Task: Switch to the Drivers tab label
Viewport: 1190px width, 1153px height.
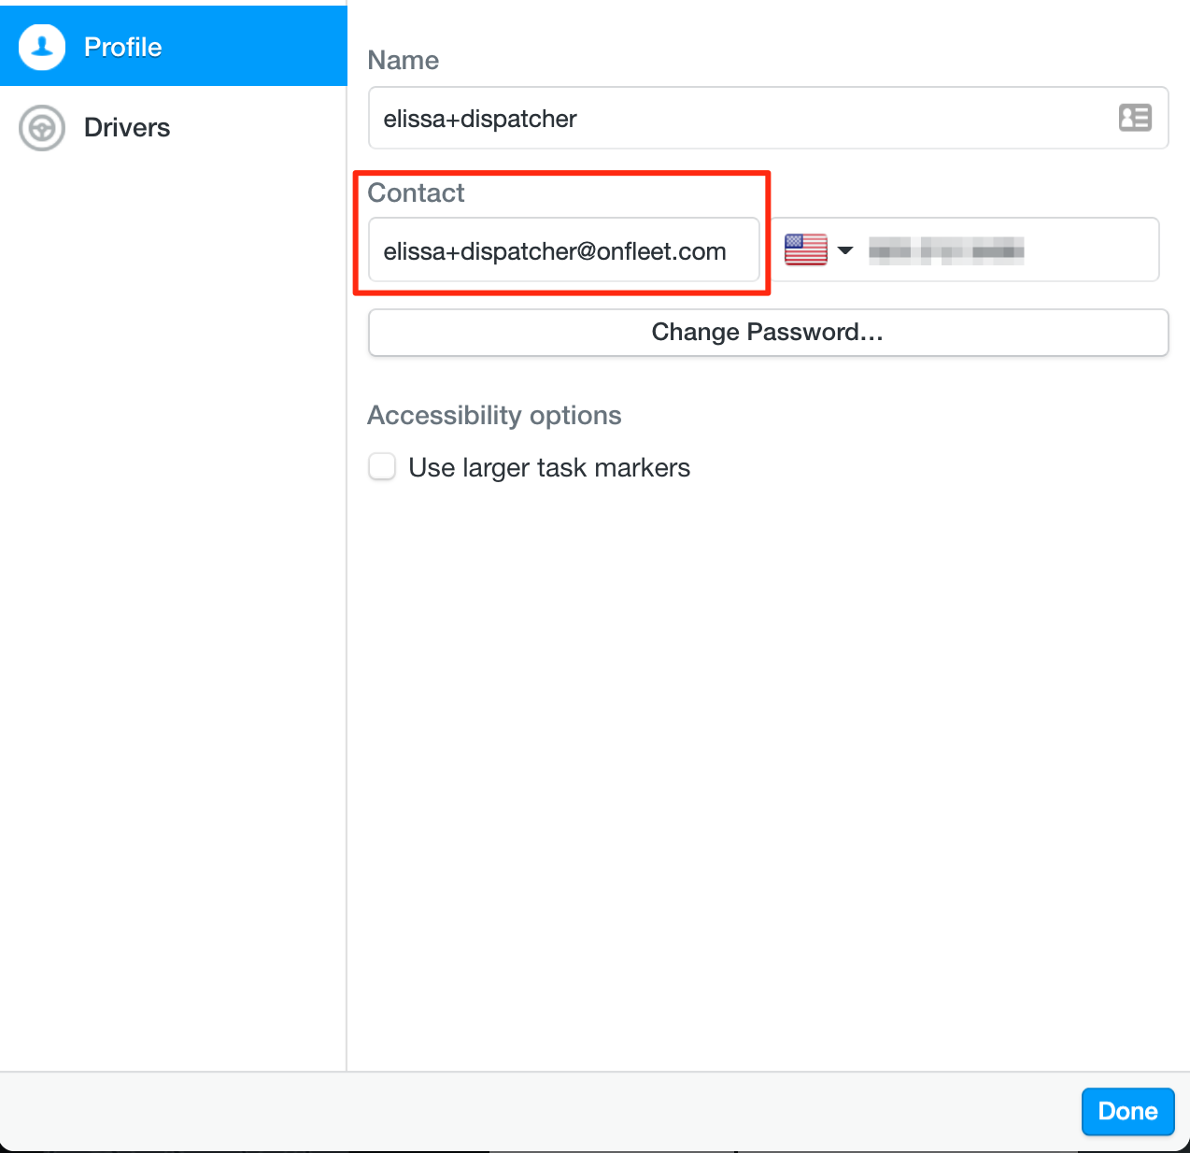Action: [x=127, y=128]
